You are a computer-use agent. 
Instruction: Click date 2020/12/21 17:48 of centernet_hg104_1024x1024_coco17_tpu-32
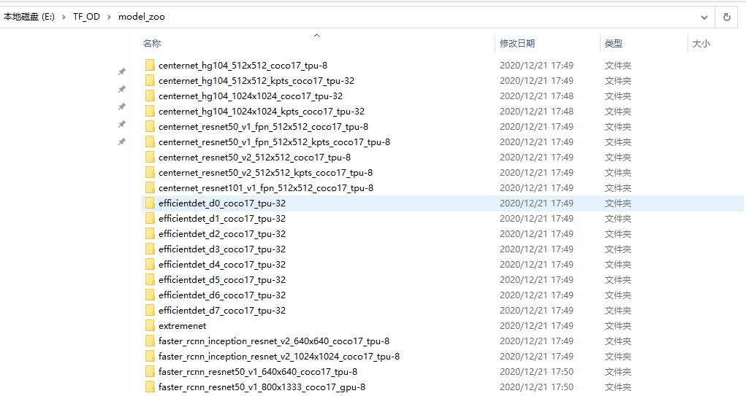(x=536, y=96)
